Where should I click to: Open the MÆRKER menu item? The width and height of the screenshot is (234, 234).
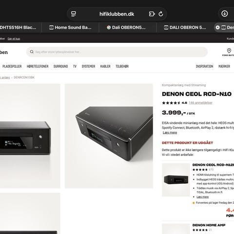[x=224, y=66]
